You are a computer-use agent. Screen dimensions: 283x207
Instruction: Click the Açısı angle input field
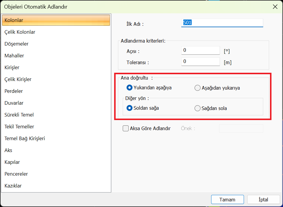200,51
